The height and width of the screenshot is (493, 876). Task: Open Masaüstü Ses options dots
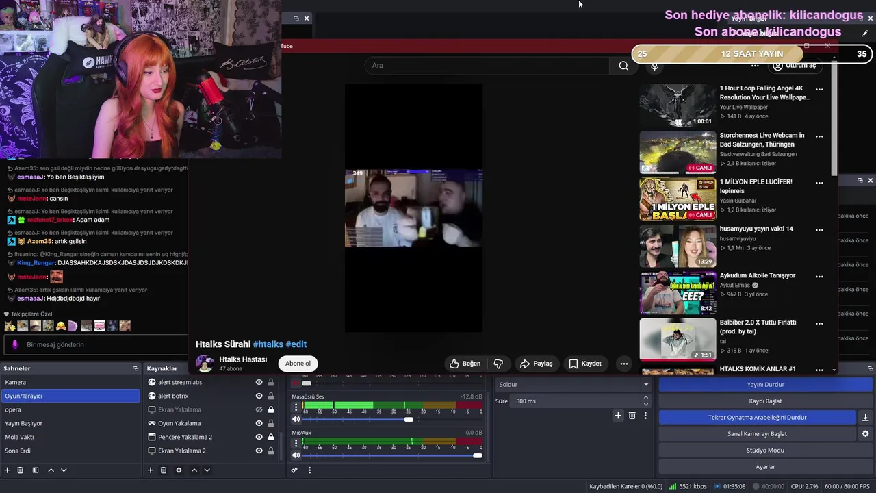296,407
